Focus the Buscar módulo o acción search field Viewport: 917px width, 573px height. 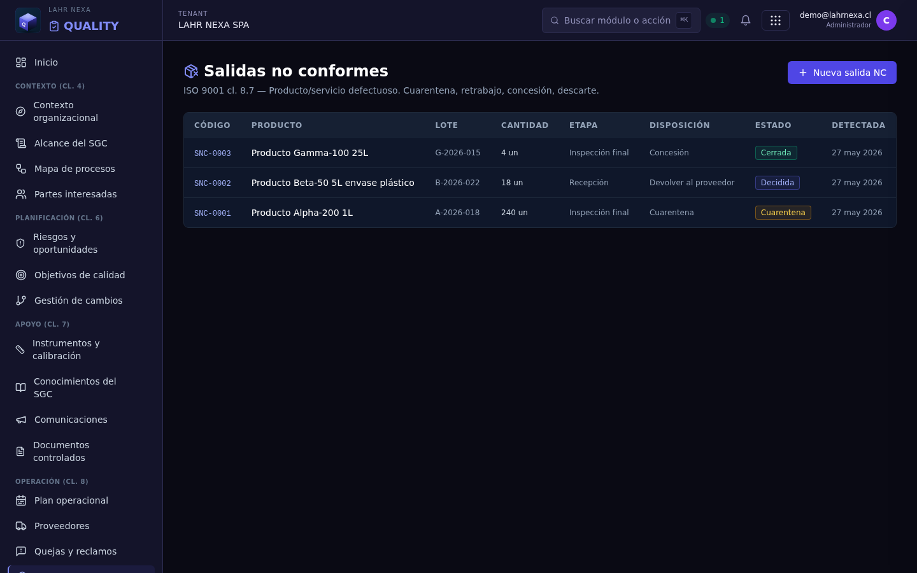click(621, 20)
